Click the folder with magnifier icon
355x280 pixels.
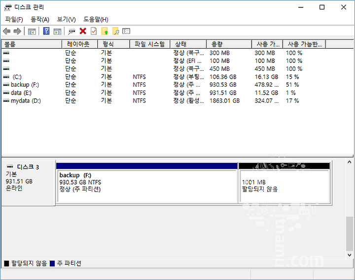tap(115, 31)
